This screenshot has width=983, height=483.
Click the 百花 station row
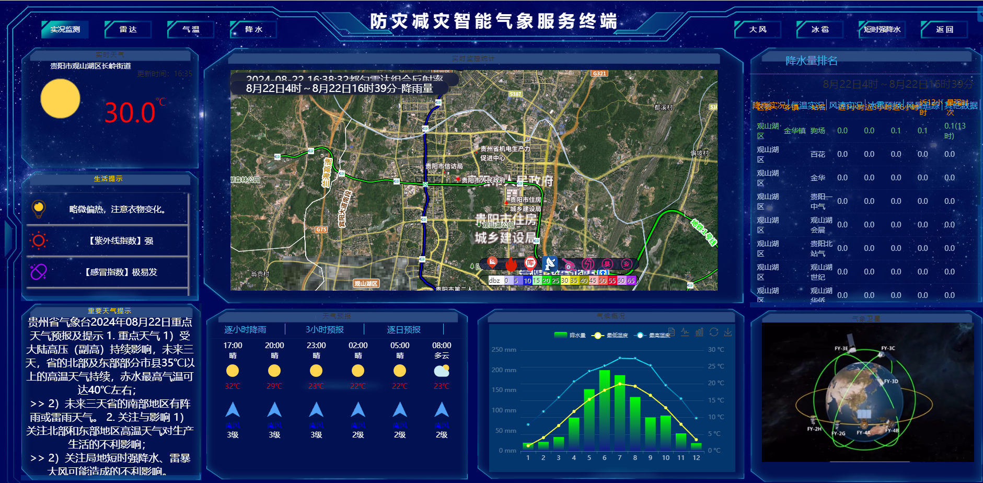click(864, 154)
